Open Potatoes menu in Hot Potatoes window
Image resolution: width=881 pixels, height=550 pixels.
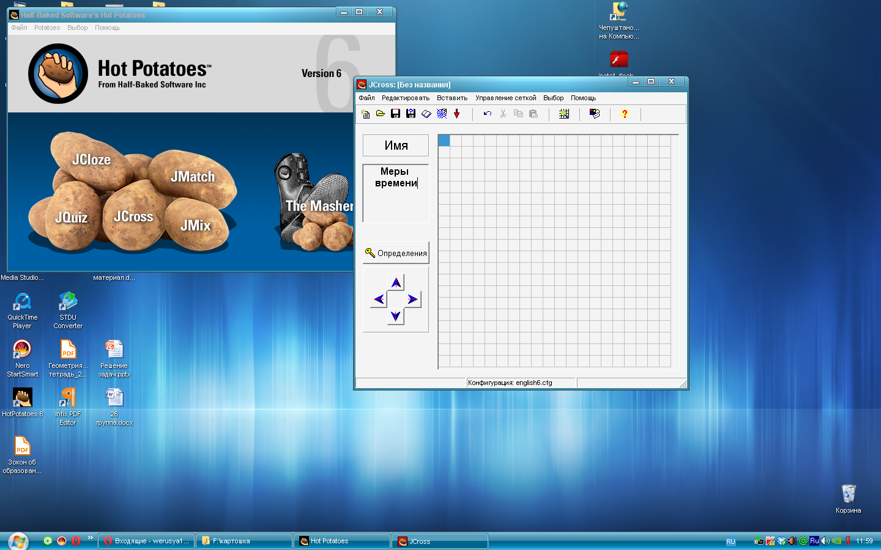point(47,28)
